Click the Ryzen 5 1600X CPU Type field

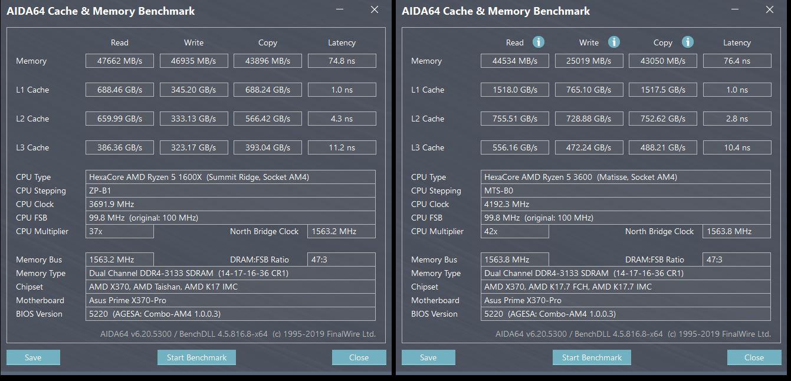tap(231, 177)
